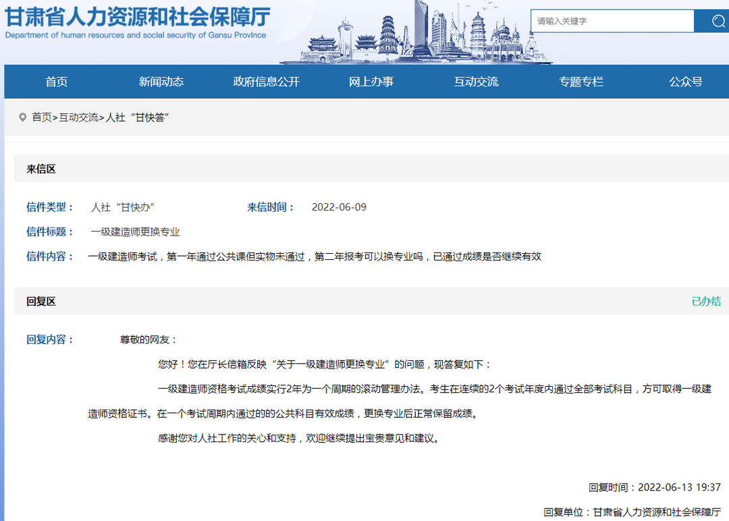Select 互动交流 in the navigation bar
Viewport: 729px width, 521px height.
pyautogui.click(x=477, y=81)
